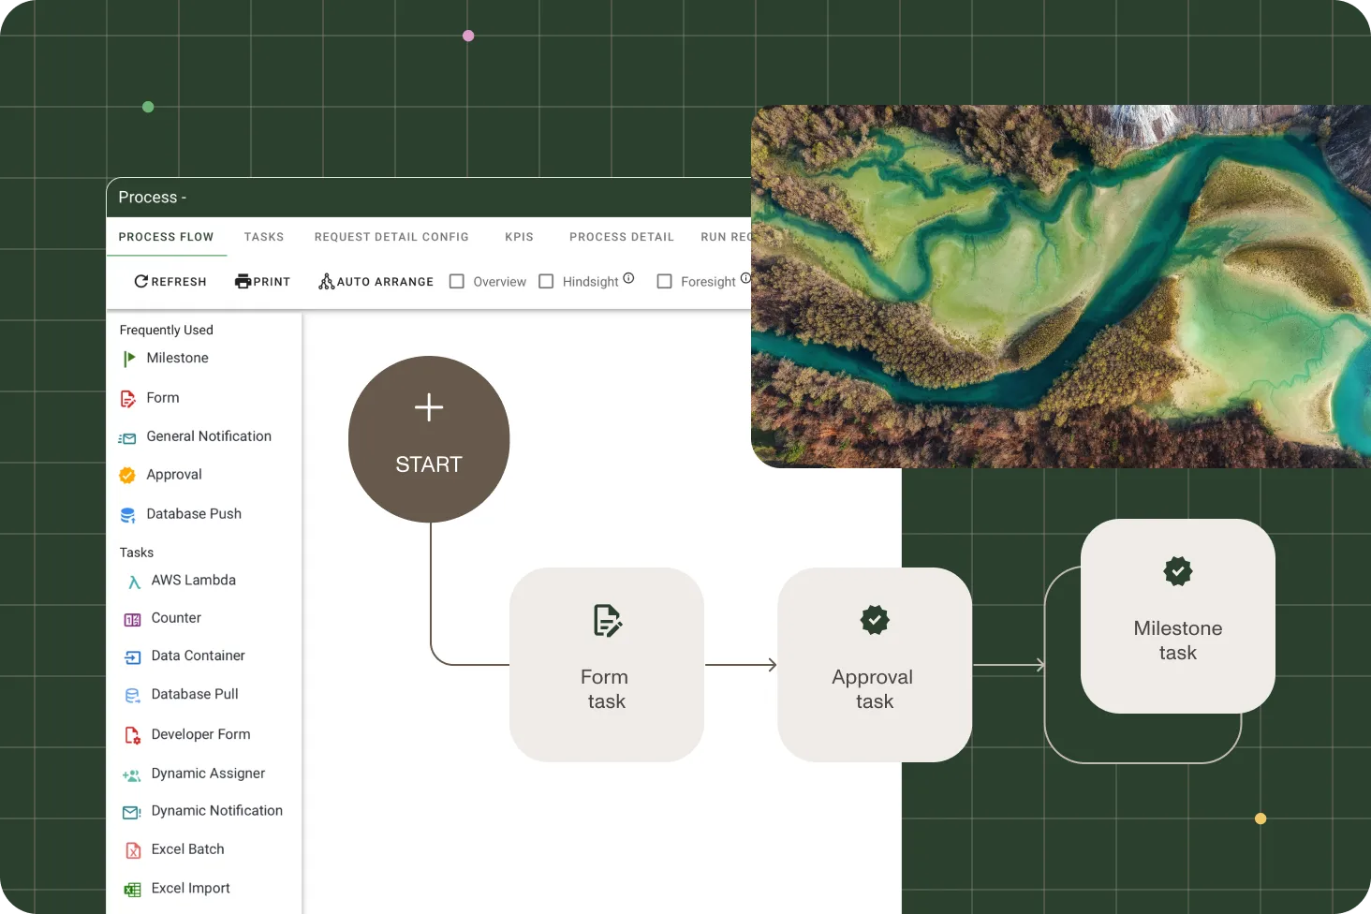Collapse the Tasks element group

pos(136,553)
